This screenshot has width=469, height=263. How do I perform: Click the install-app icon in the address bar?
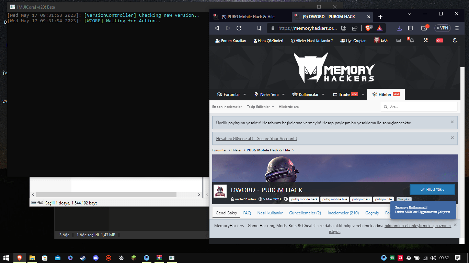coord(343,28)
